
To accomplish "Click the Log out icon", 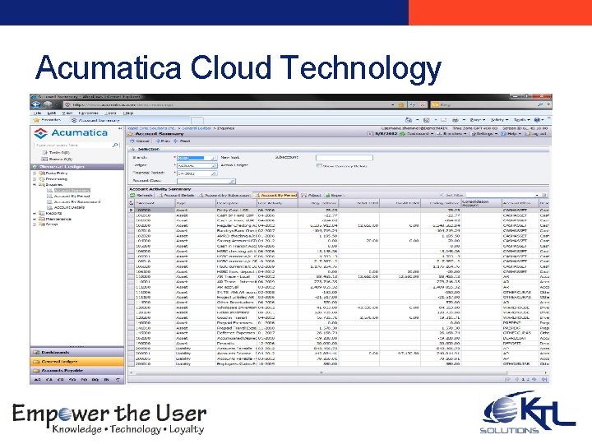I will point(527,134).
